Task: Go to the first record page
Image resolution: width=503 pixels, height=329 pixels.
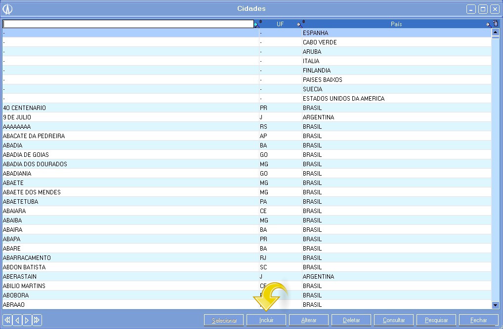Action: click(x=7, y=320)
